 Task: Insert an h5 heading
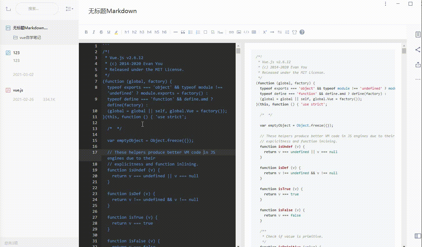tap(157, 32)
